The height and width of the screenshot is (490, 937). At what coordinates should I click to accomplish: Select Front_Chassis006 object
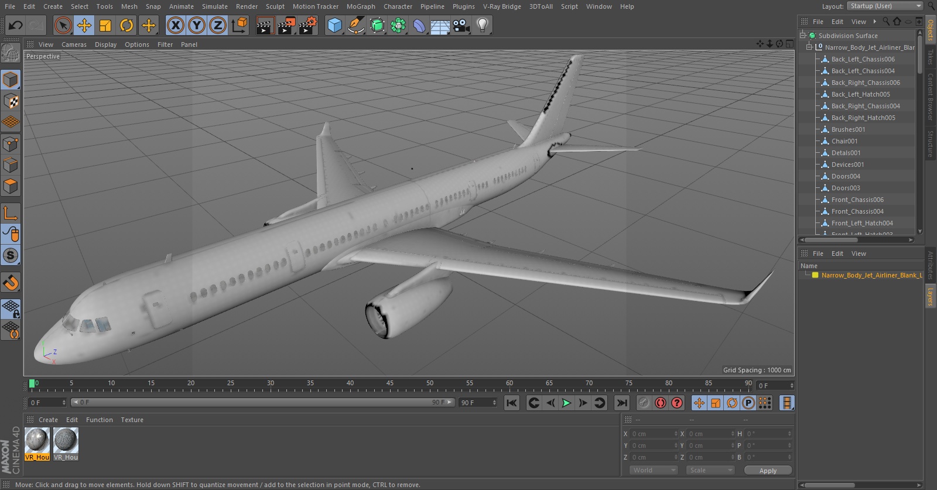857,200
